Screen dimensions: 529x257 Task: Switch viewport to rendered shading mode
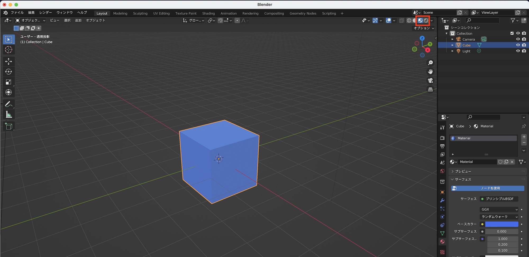[426, 20]
